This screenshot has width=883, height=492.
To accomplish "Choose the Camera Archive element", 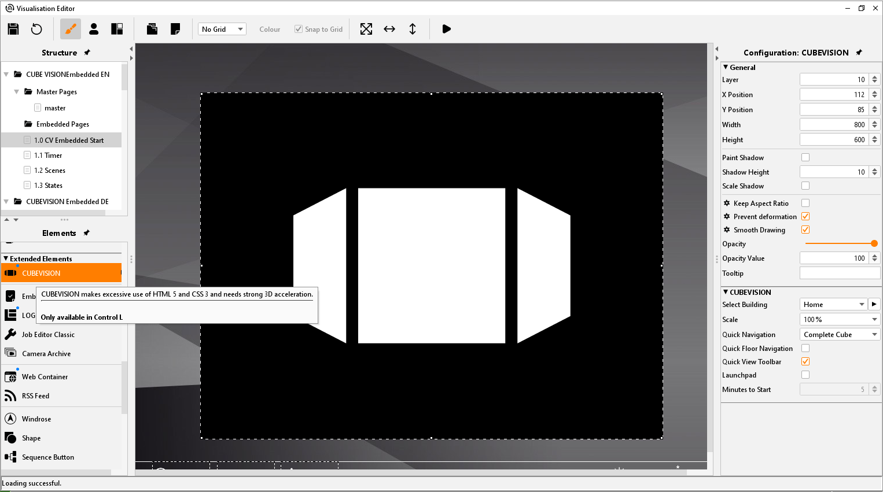I will 46,354.
